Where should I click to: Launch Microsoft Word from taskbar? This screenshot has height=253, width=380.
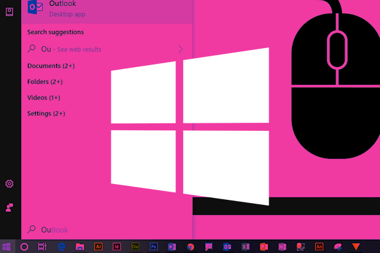pos(172,247)
